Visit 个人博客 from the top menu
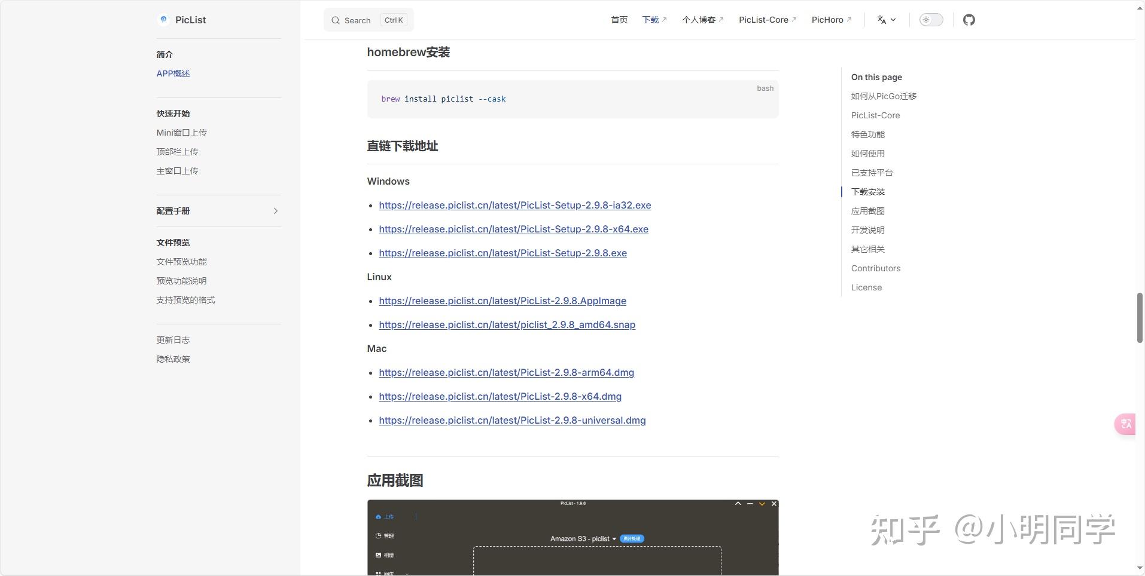The image size is (1145, 576). pyautogui.click(x=699, y=19)
